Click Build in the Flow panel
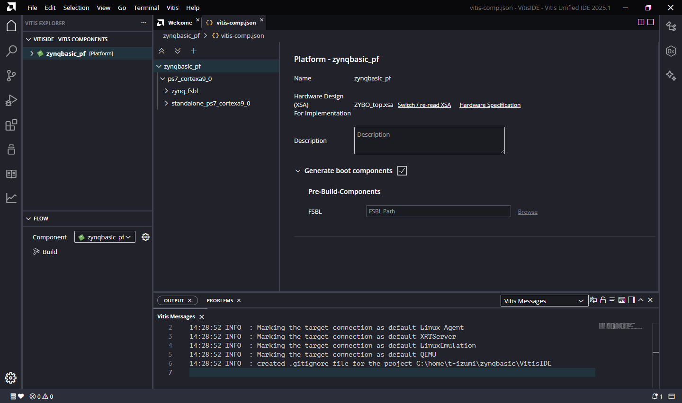 pos(50,252)
